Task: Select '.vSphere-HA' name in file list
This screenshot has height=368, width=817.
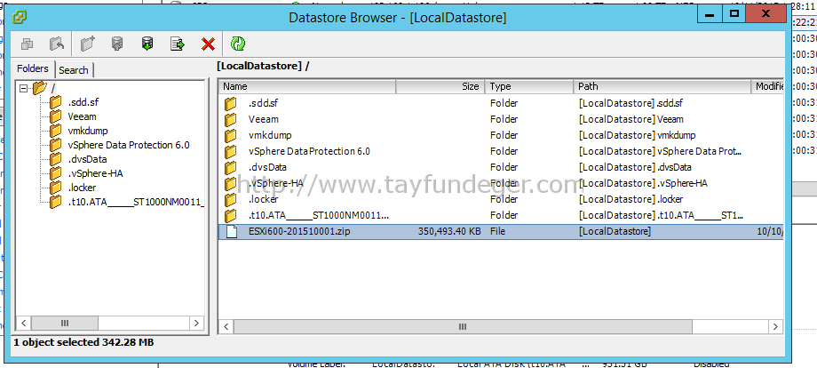Action: click(x=275, y=183)
